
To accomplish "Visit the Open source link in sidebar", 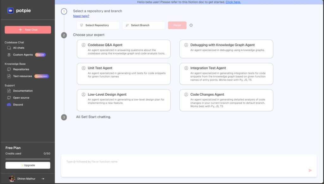I will coord(21,98).
